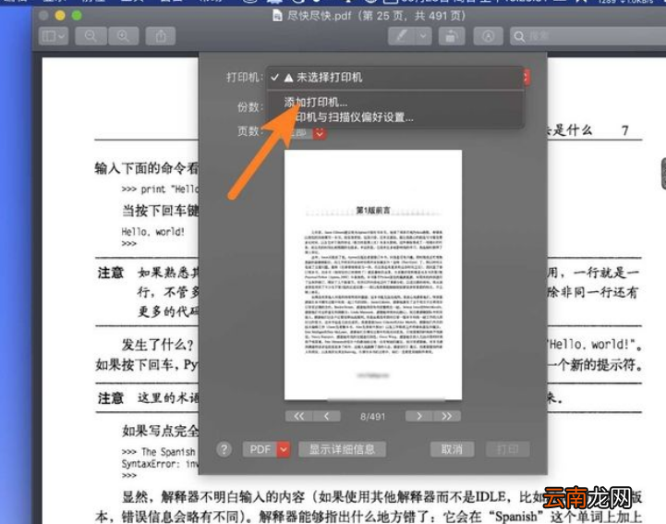This screenshot has height=524, width=666.
Task: Open the share toolbar button
Action: pos(161,36)
